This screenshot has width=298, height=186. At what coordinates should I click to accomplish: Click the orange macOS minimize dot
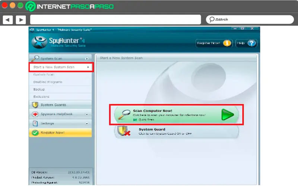[x=13, y=5]
